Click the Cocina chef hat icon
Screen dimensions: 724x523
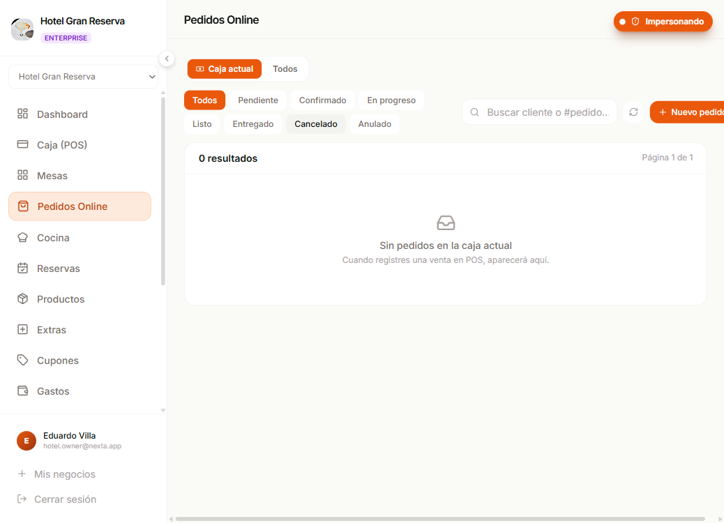point(22,237)
